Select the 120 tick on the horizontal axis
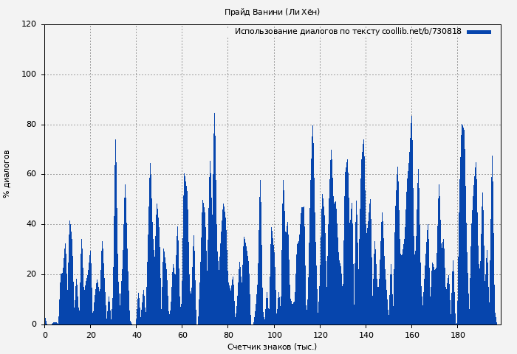 coord(320,334)
